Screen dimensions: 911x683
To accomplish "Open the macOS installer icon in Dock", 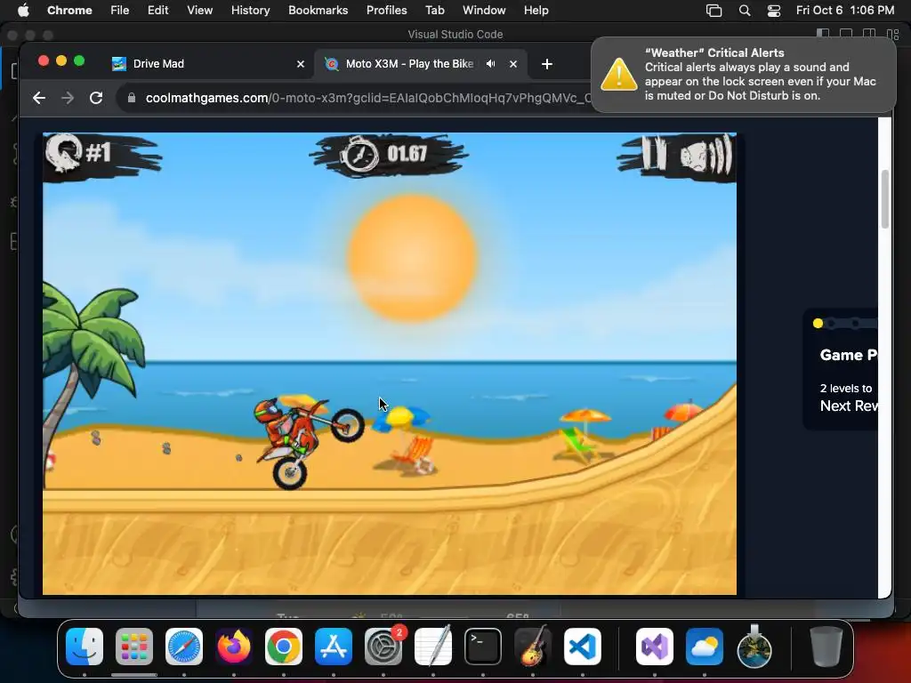I will 754,647.
